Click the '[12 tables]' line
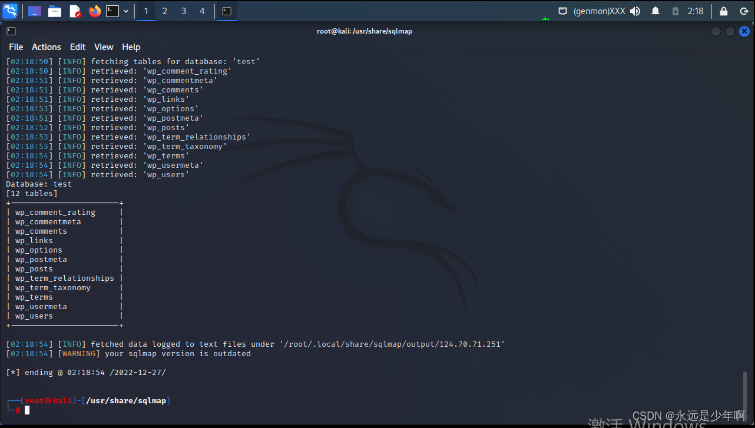The width and height of the screenshot is (755, 428). [32, 194]
